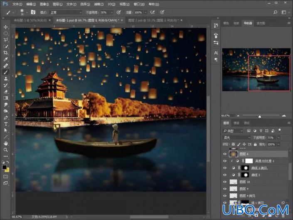
Task: Select the Smudge tool
Action: [5, 105]
